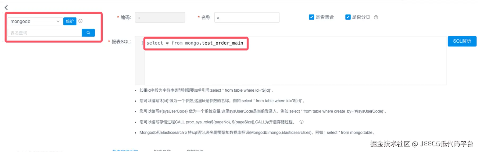Click the disabled 编码 input box
Viewport: 478px width, 152px height.
(160, 17)
